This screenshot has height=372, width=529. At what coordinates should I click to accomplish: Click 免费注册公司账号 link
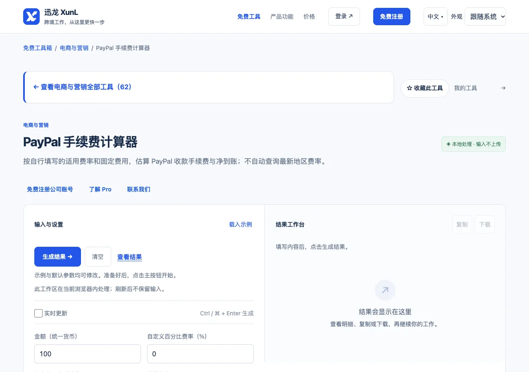coord(50,189)
